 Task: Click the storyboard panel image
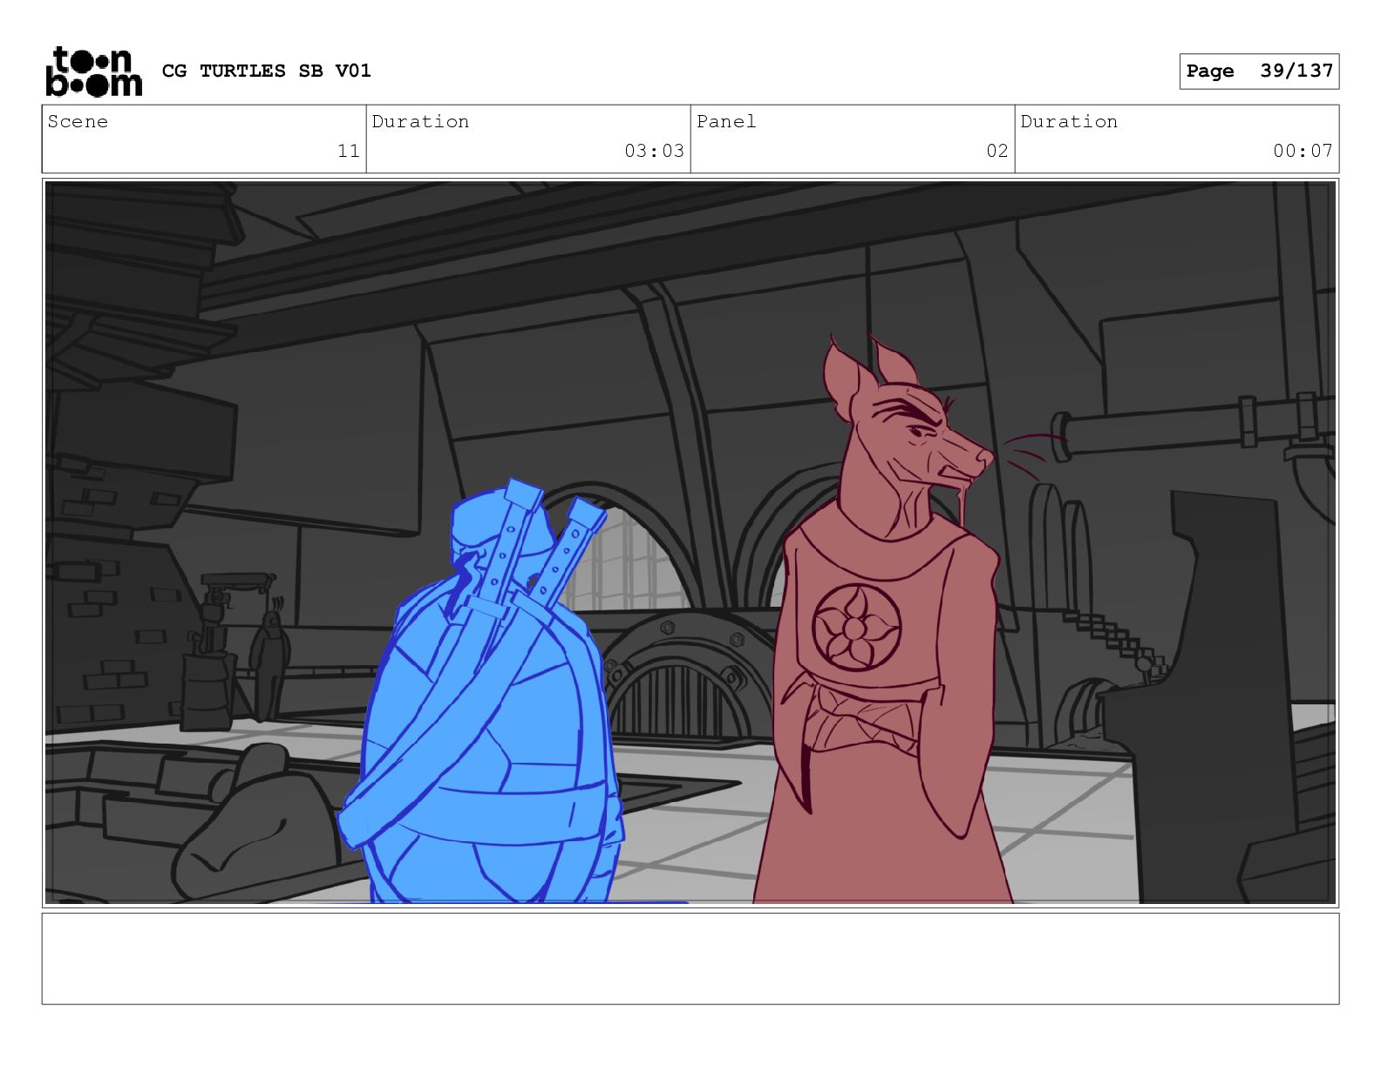pos(690,543)
